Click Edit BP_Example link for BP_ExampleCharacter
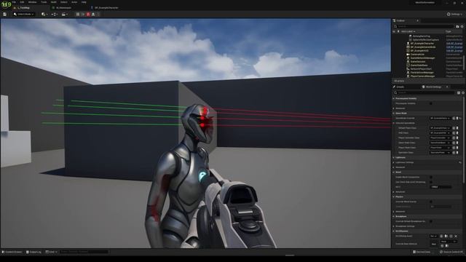The height and width of the screenshot is (262, 466). coord(454,44)
